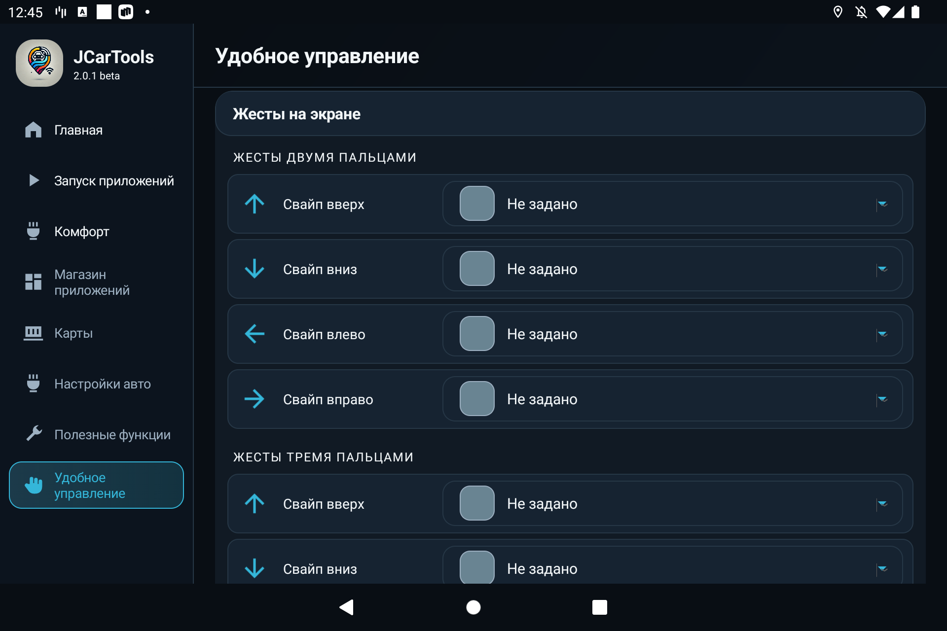The height and width of the screenshot is (631, 947).
Task: Tap the Android home circle button
Action: tap(473, 607)
